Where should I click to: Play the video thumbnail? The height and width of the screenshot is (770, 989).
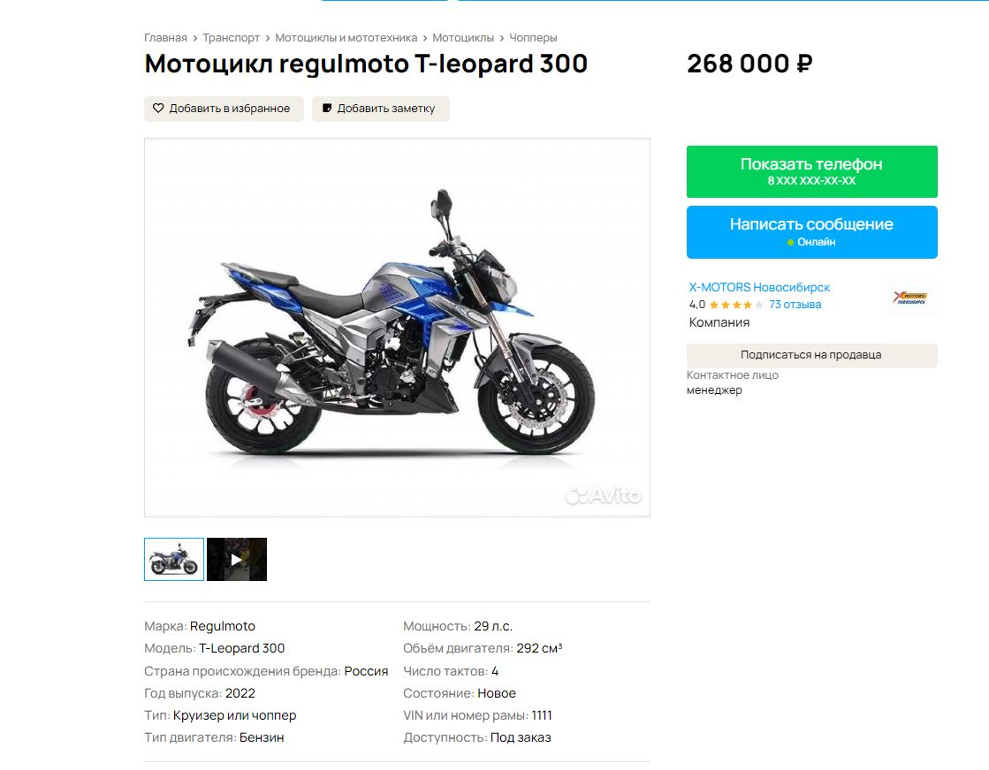coord(237,559)
